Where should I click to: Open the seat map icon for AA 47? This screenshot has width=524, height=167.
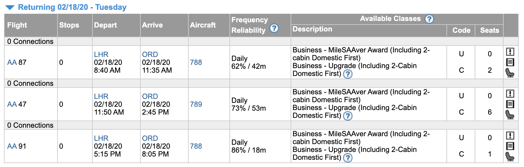[x=510, y=115]
